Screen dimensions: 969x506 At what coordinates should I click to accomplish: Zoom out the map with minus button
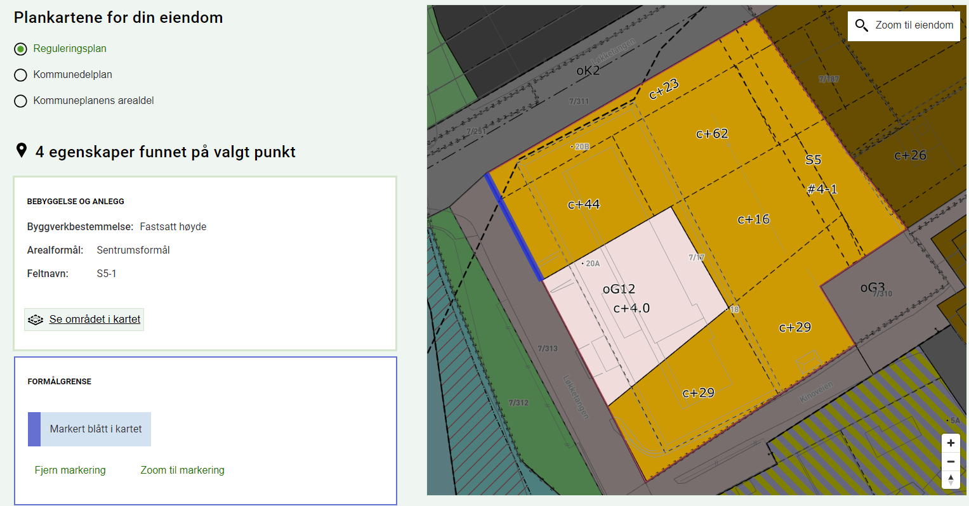point(950,462)
